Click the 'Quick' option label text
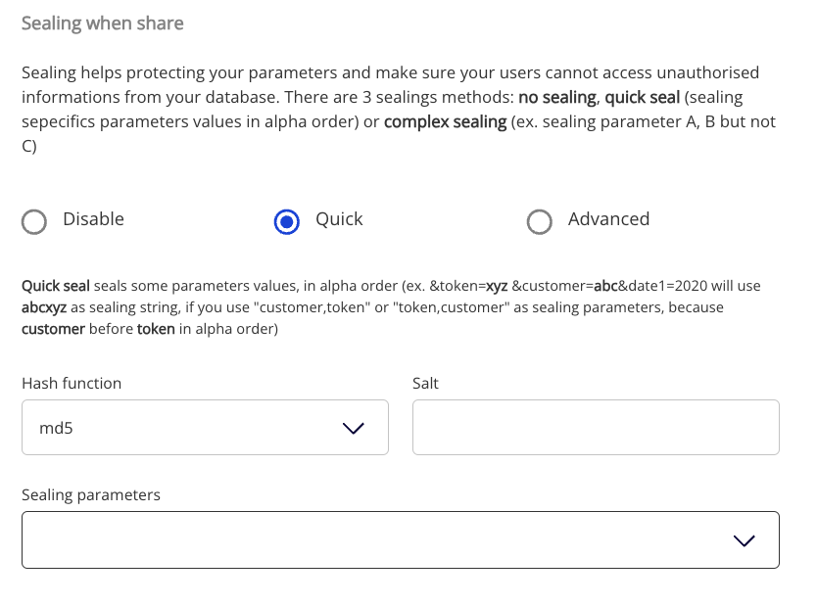The height and width of the screenshot is (605, 817). click(339, 219)
